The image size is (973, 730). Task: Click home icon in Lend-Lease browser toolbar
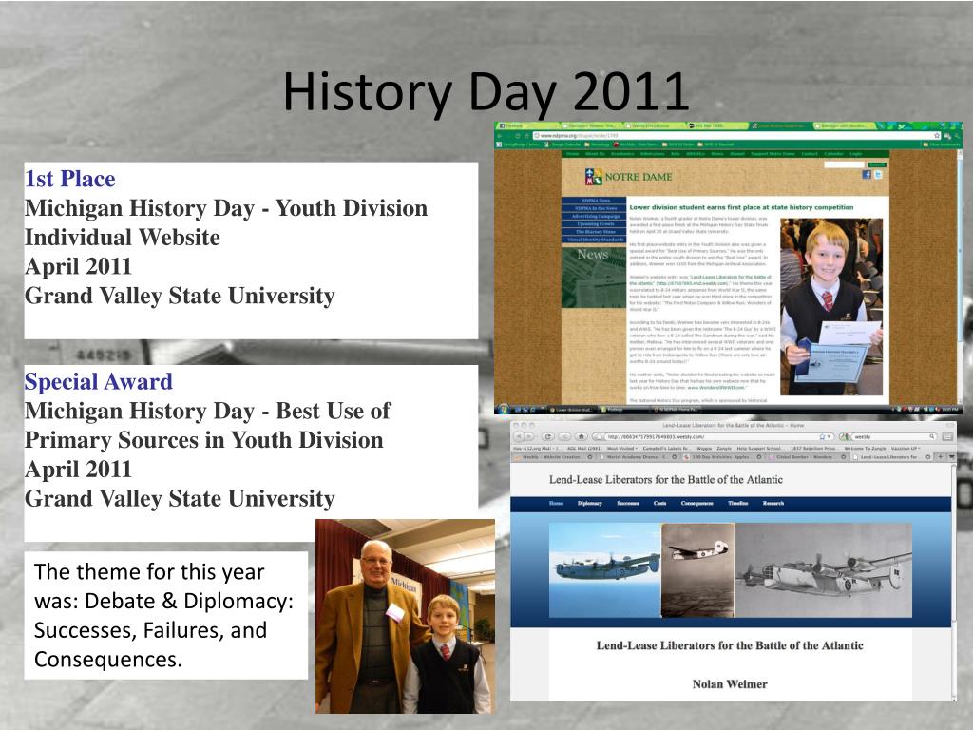[x=581, y=436]
